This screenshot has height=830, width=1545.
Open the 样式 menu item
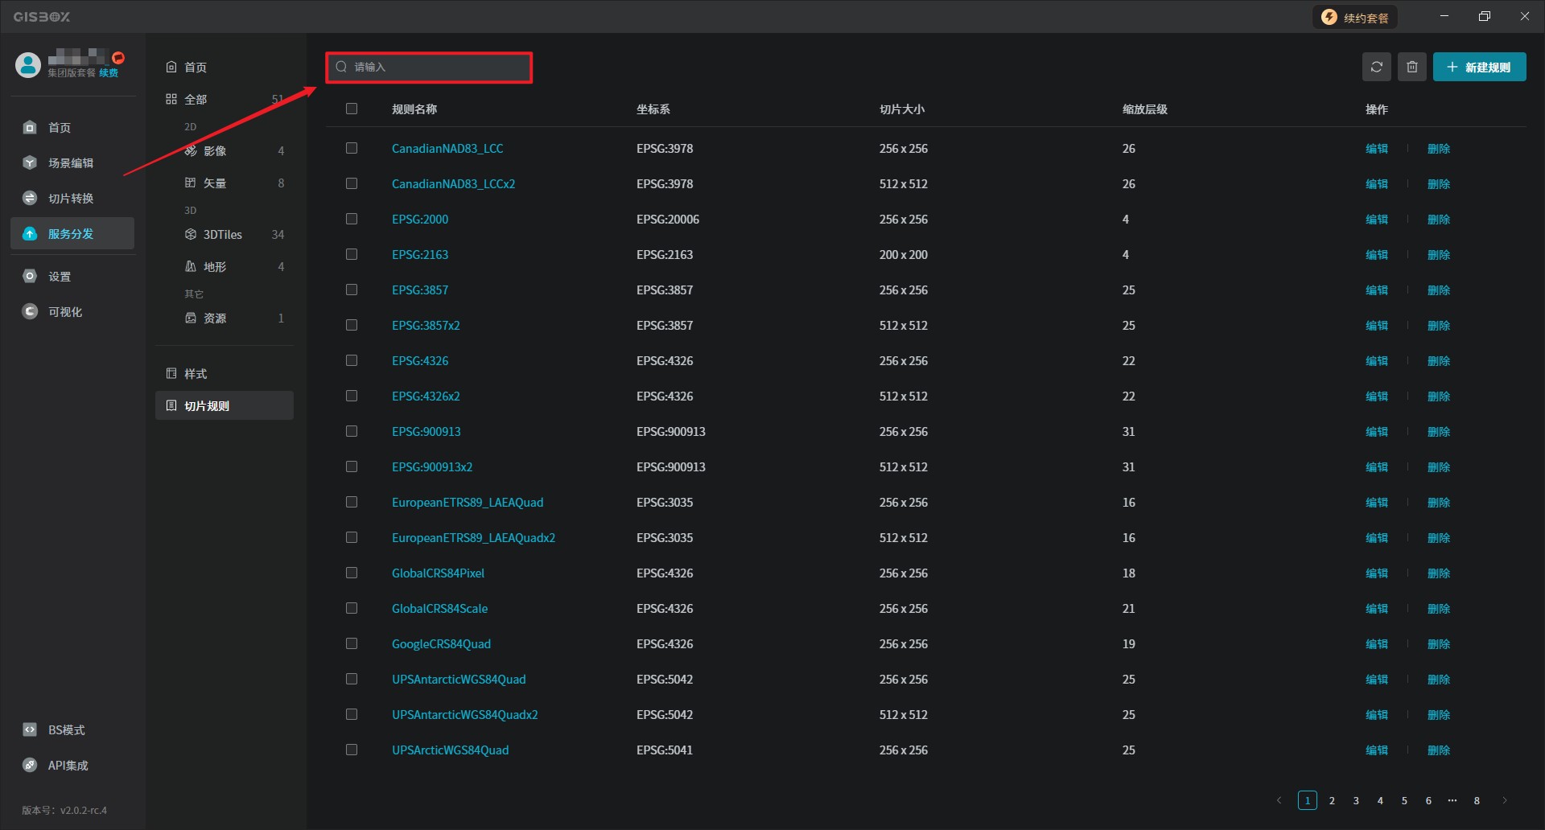tap(196, 374)
